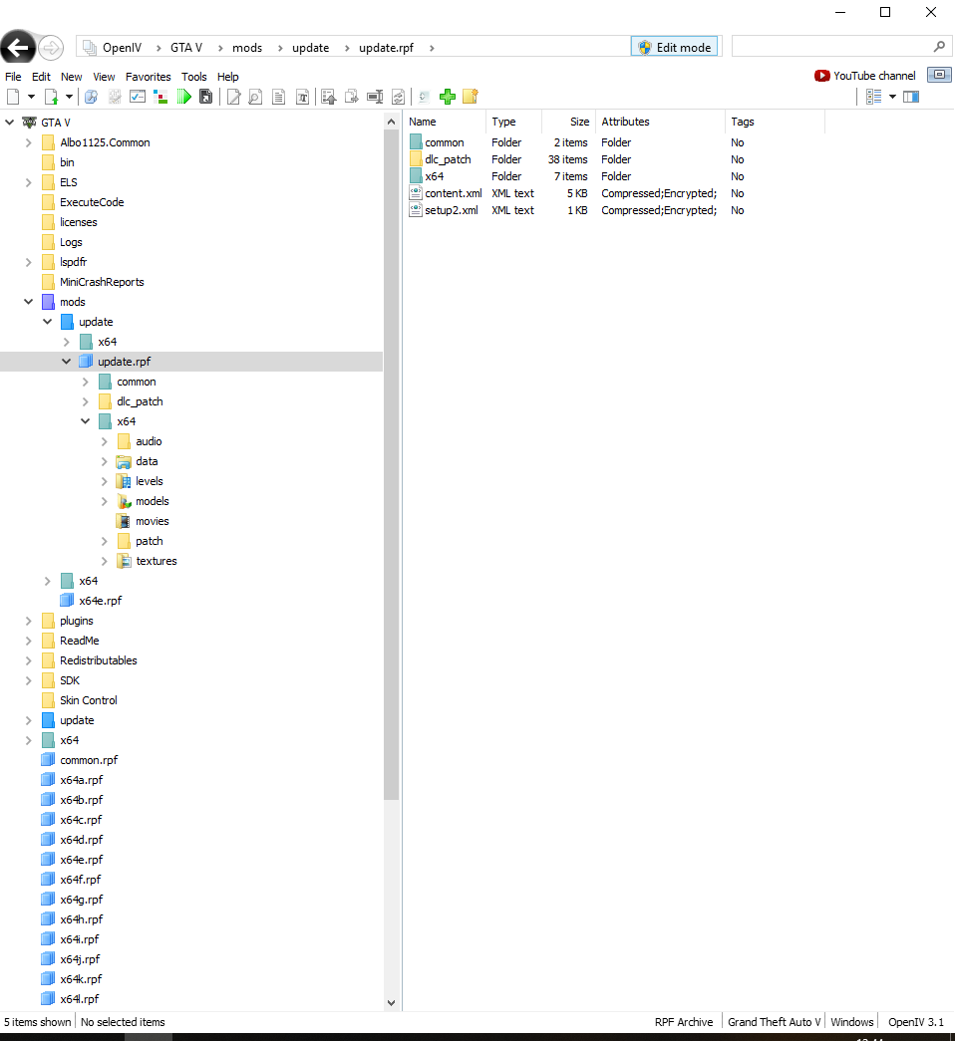Expand the audio folder node
The image size is (955, 1041).
click(105, 441)
